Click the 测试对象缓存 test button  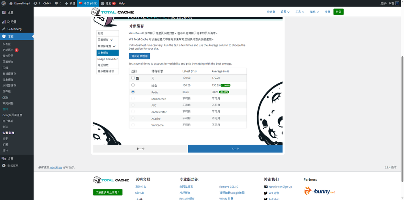tap(139, 56)
